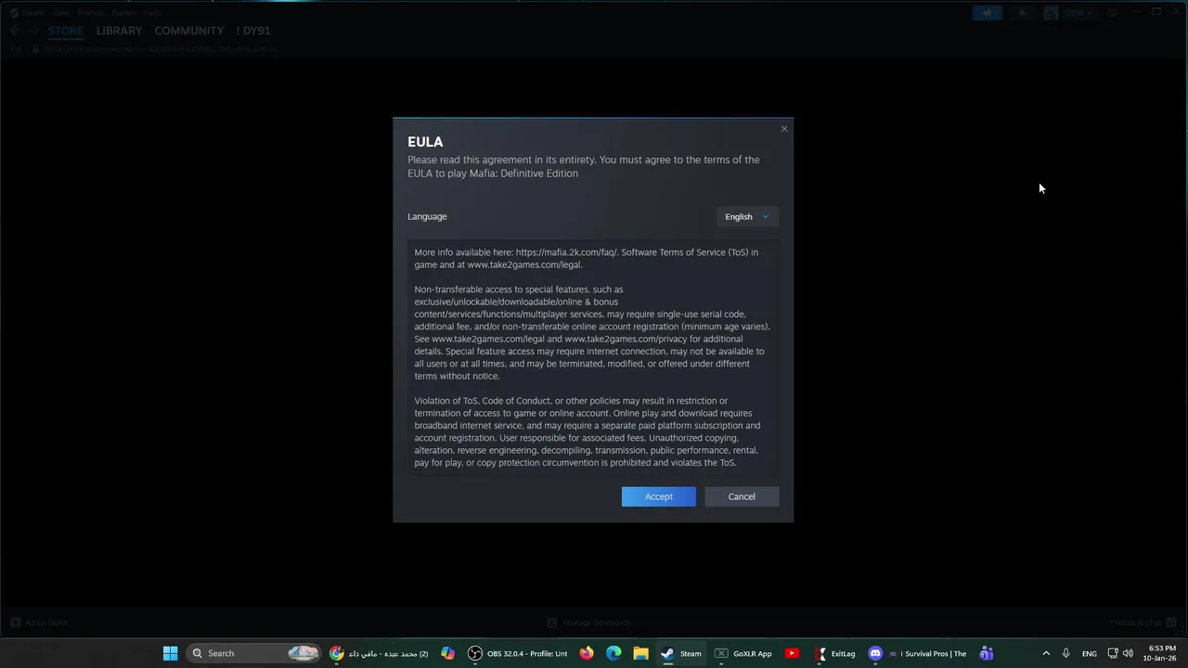Image resolution: width=1188 pixels, height=668 pixels.
Task: Open the YouTube taskbar icon
Action: (792, 653)
